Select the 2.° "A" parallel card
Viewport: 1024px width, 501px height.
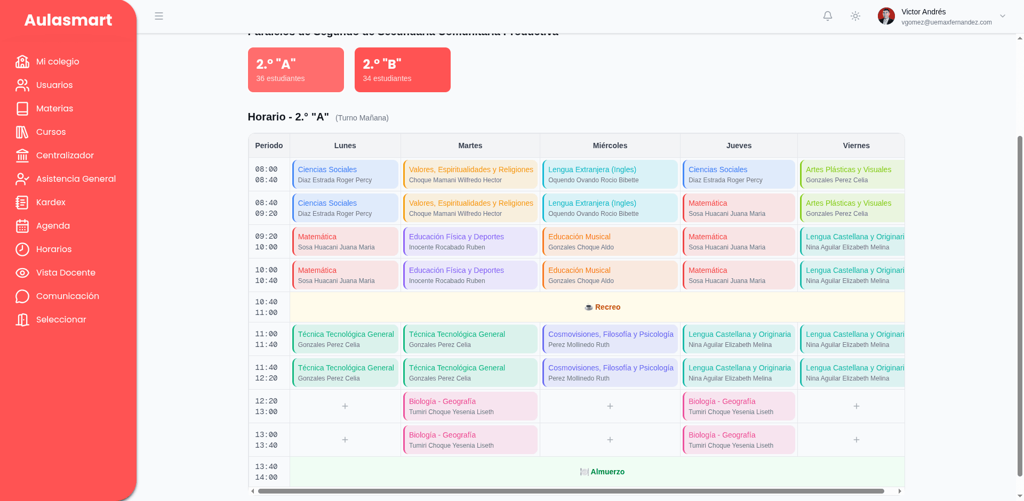click(x=296, y=70)
